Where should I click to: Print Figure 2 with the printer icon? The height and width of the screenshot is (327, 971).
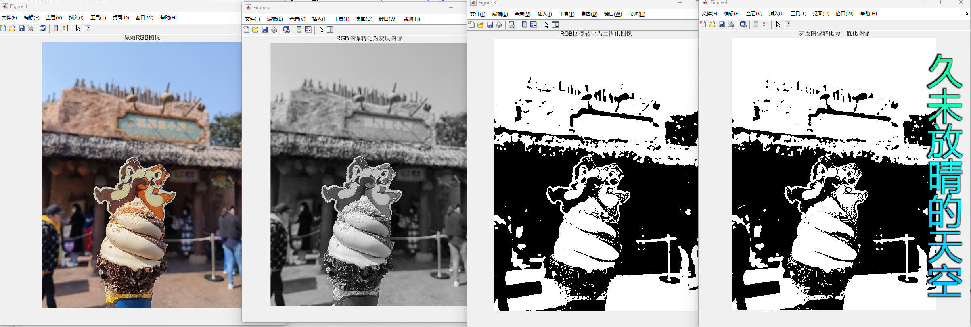[274, 30]
